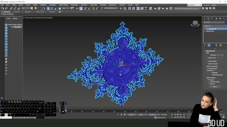Click the Use Pivot Point Center icon
Screen dimensions: 227x127
73,8
